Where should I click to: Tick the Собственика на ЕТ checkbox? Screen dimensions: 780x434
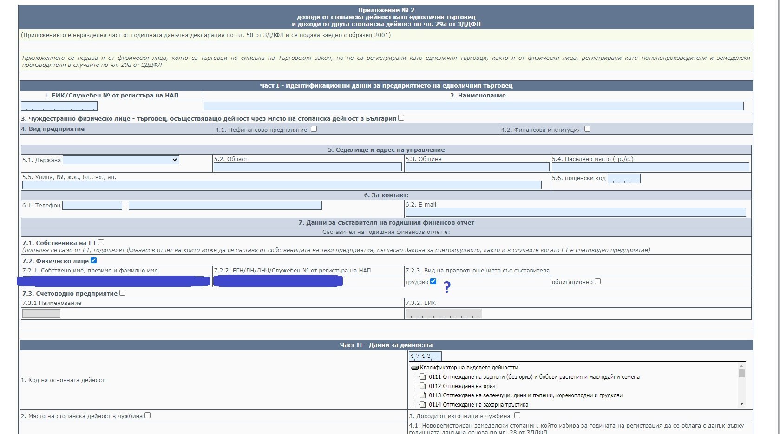point(101,242)
